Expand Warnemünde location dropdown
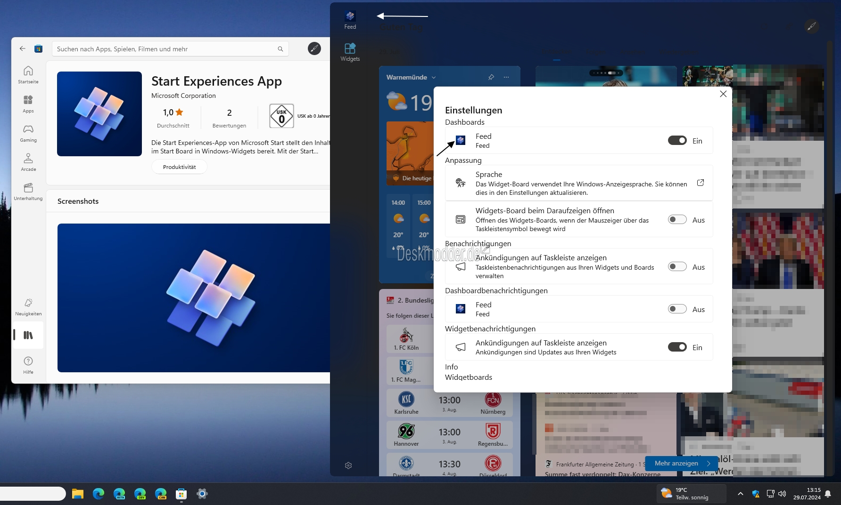Screen dimensions: 841x505 [434, 77]
